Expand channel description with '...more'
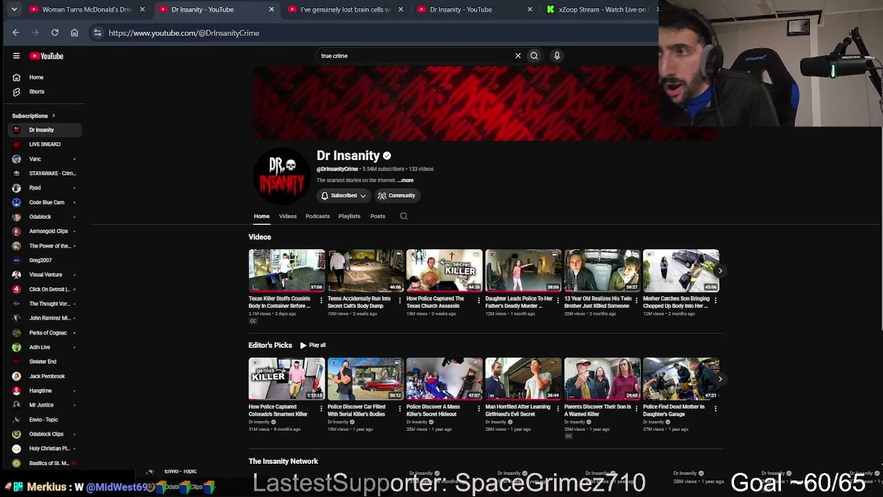This screenshot has width=883, height=497. [406, 180]
